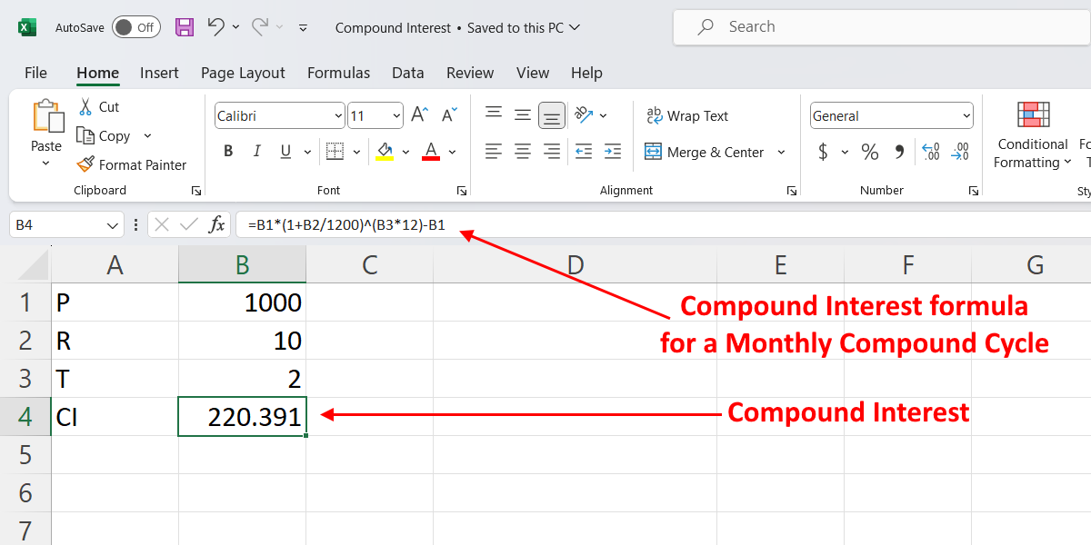Apply the Percent number style
1091x545 pixels.
click(x=869, y=152)
